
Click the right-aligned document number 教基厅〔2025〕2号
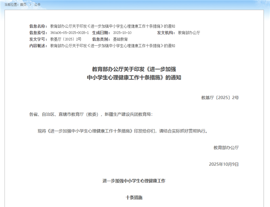tap(220, 97)
